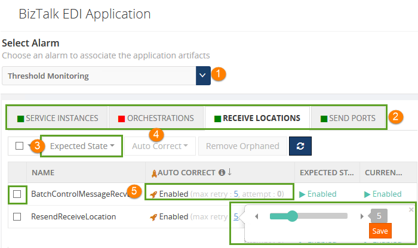
Task: Click the info icon beside Auto Correct
Action: coord(222,172)
